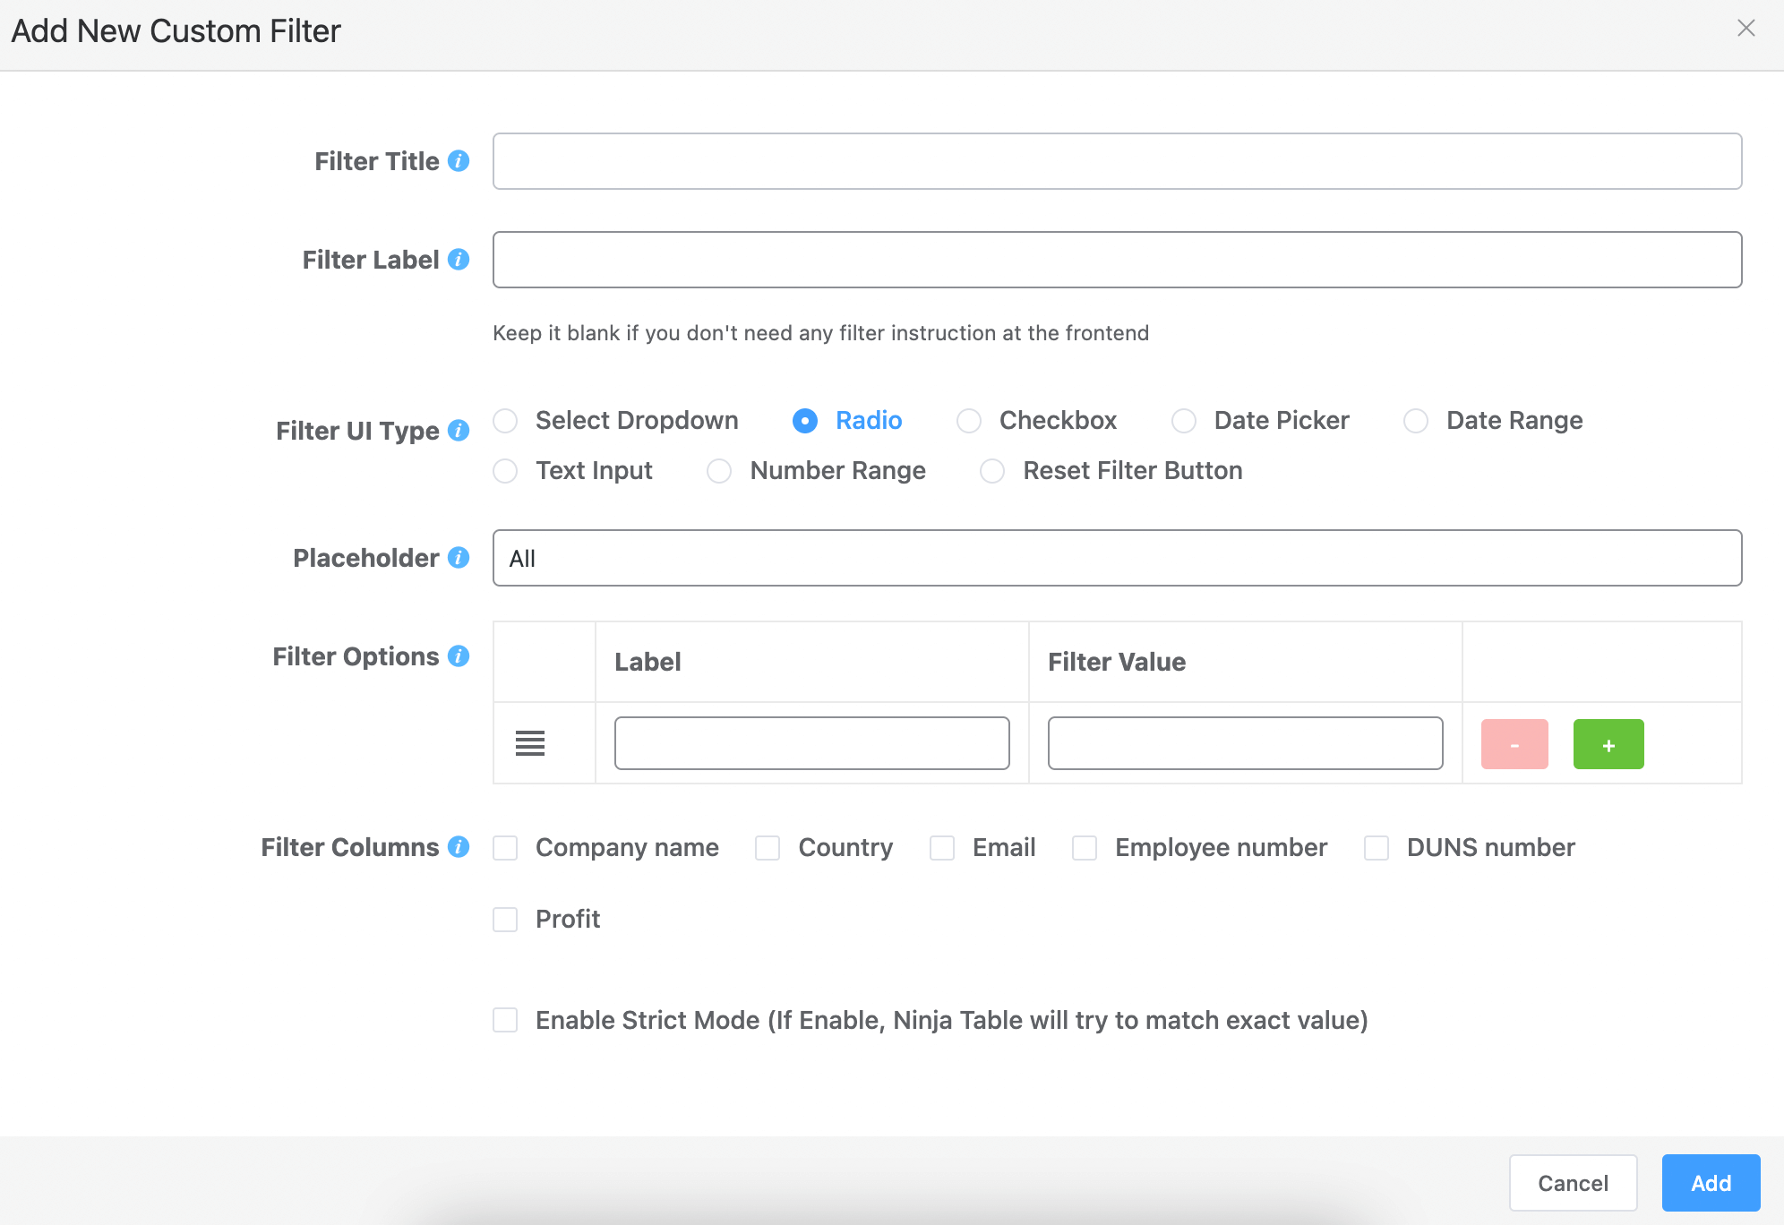Open the Filter Options info tooltip
The image size is (1784, 1225).
[x=459, y=655]
